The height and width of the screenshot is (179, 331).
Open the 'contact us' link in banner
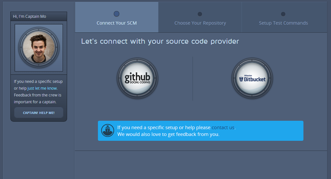click(x=223, y=128)
